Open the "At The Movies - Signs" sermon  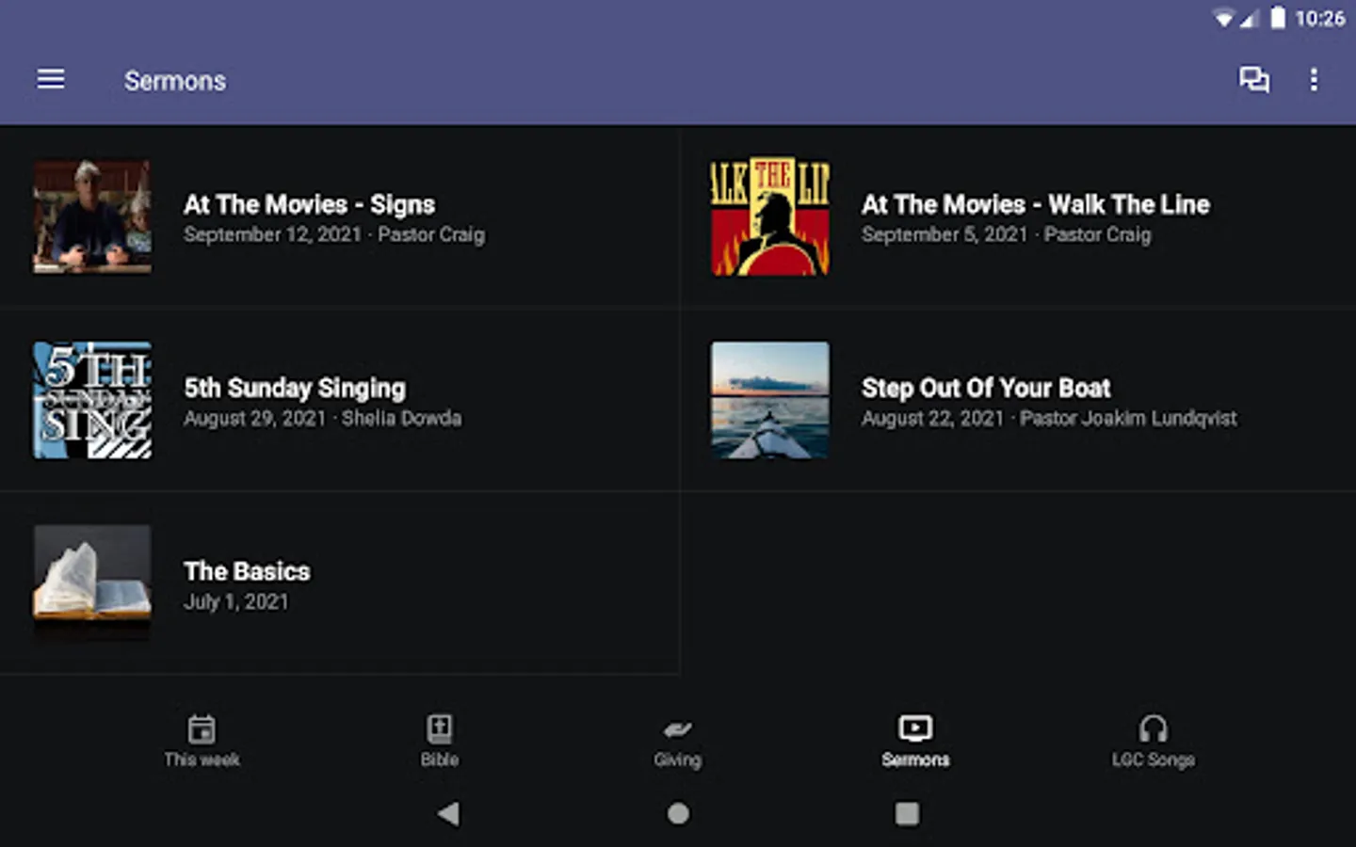309,205
